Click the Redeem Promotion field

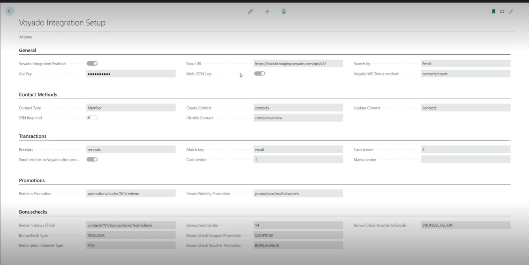(131, 194)
